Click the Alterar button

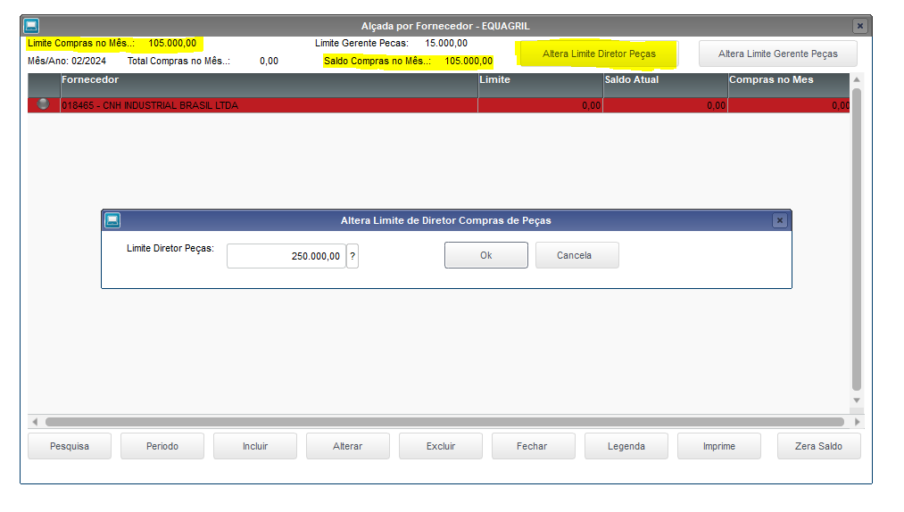(348, 446)
